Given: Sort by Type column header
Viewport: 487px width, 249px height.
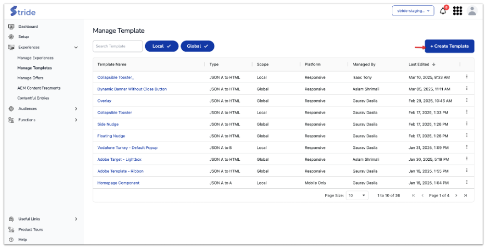Looking at the screenshot, I should pos(214,64).
